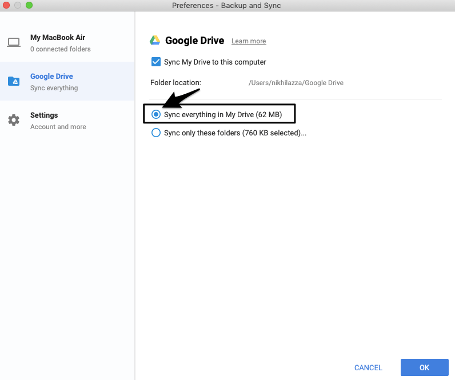The image size is (455, 380).
Task: Click the 'Sync everything' subtitle in sidebar
Action: pos(54,88)
